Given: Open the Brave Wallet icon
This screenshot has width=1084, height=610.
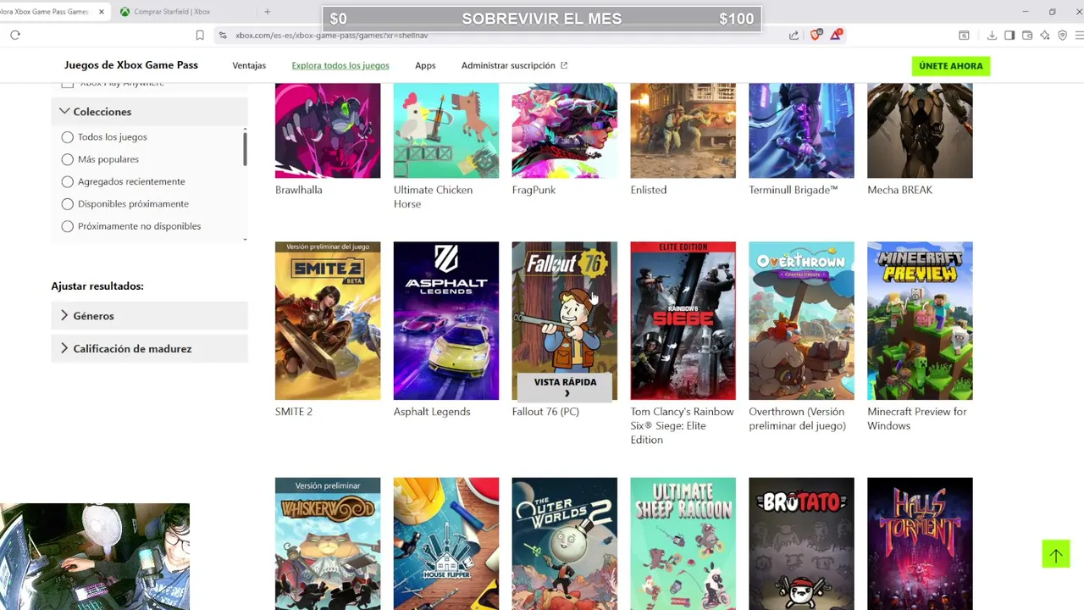Looking at the screenshot, I should (1027, 35).
